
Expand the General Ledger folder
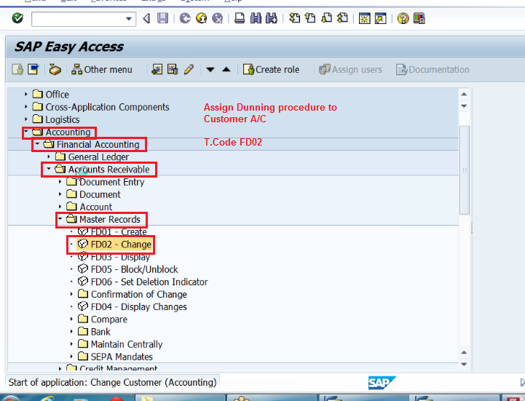point(49,156)
